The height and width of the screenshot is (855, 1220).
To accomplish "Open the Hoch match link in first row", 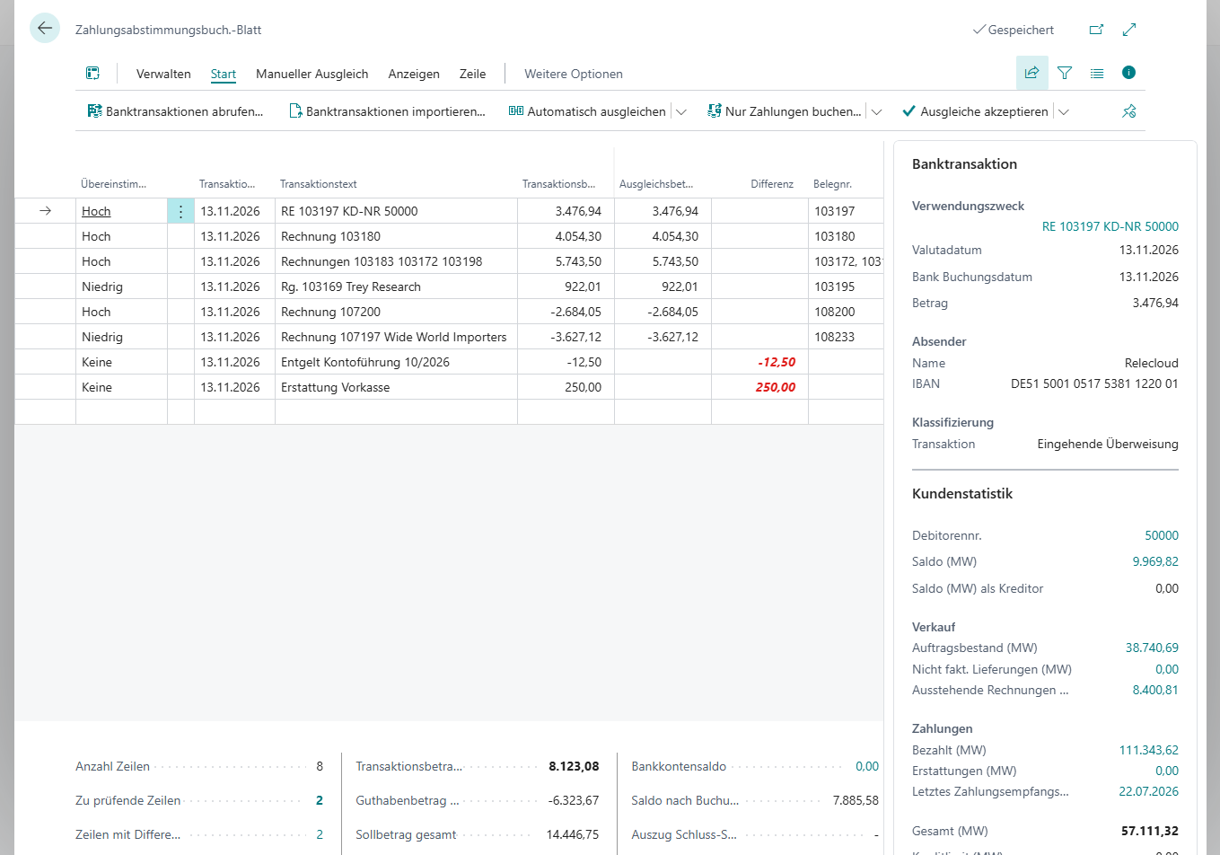I will pyautogui.click(x=96, y=212).
